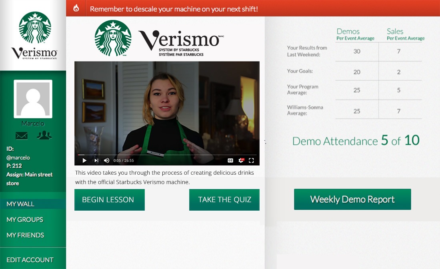Viewport: 440px width, 269px height.
Task: Click Program Average sales value 5
Action: point(399,90)
